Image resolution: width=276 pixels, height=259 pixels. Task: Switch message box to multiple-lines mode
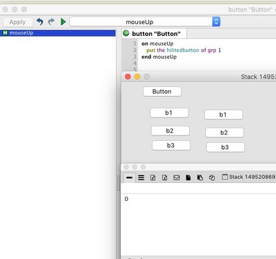coord(141,178)
